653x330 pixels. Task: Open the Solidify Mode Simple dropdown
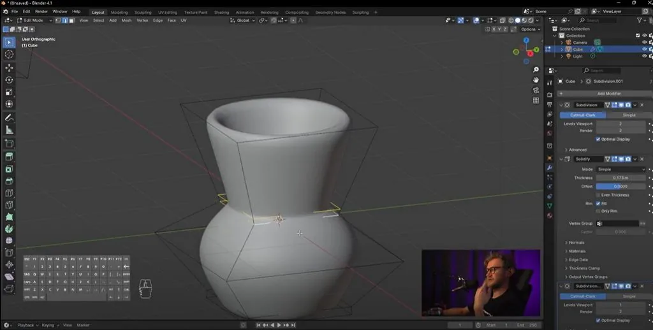tap(620, 169)
